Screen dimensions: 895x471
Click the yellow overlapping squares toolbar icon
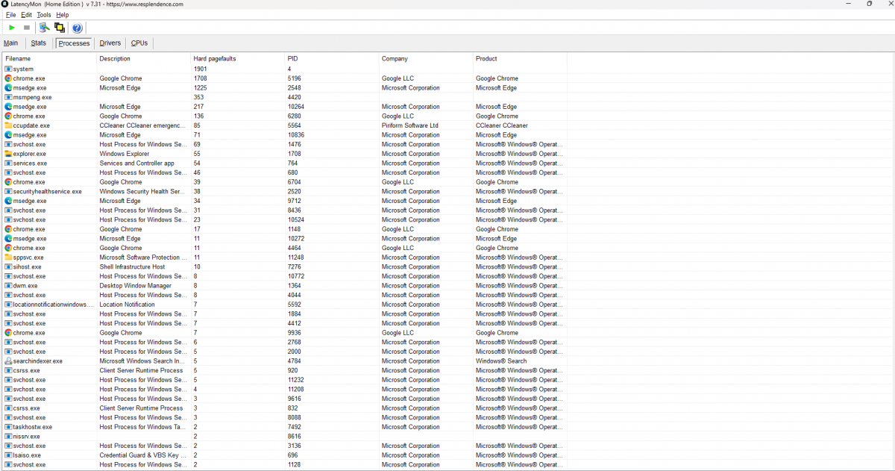click(60, 28)
